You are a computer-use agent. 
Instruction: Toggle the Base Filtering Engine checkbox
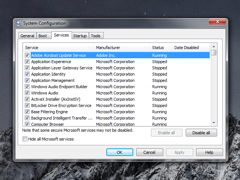[x=27, y=112]
